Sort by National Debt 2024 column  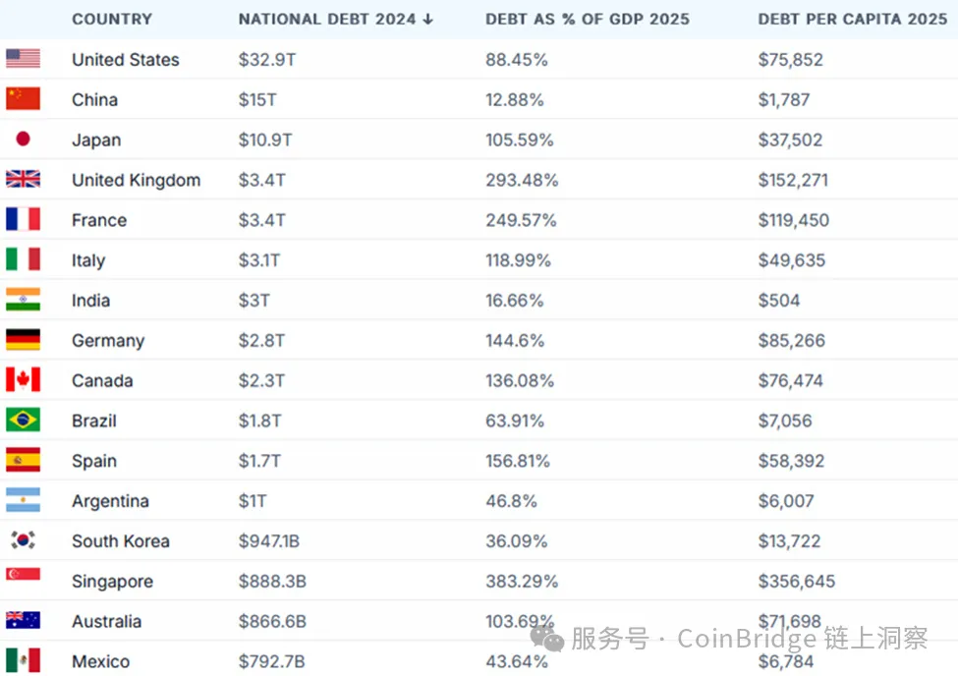(335, 19)
